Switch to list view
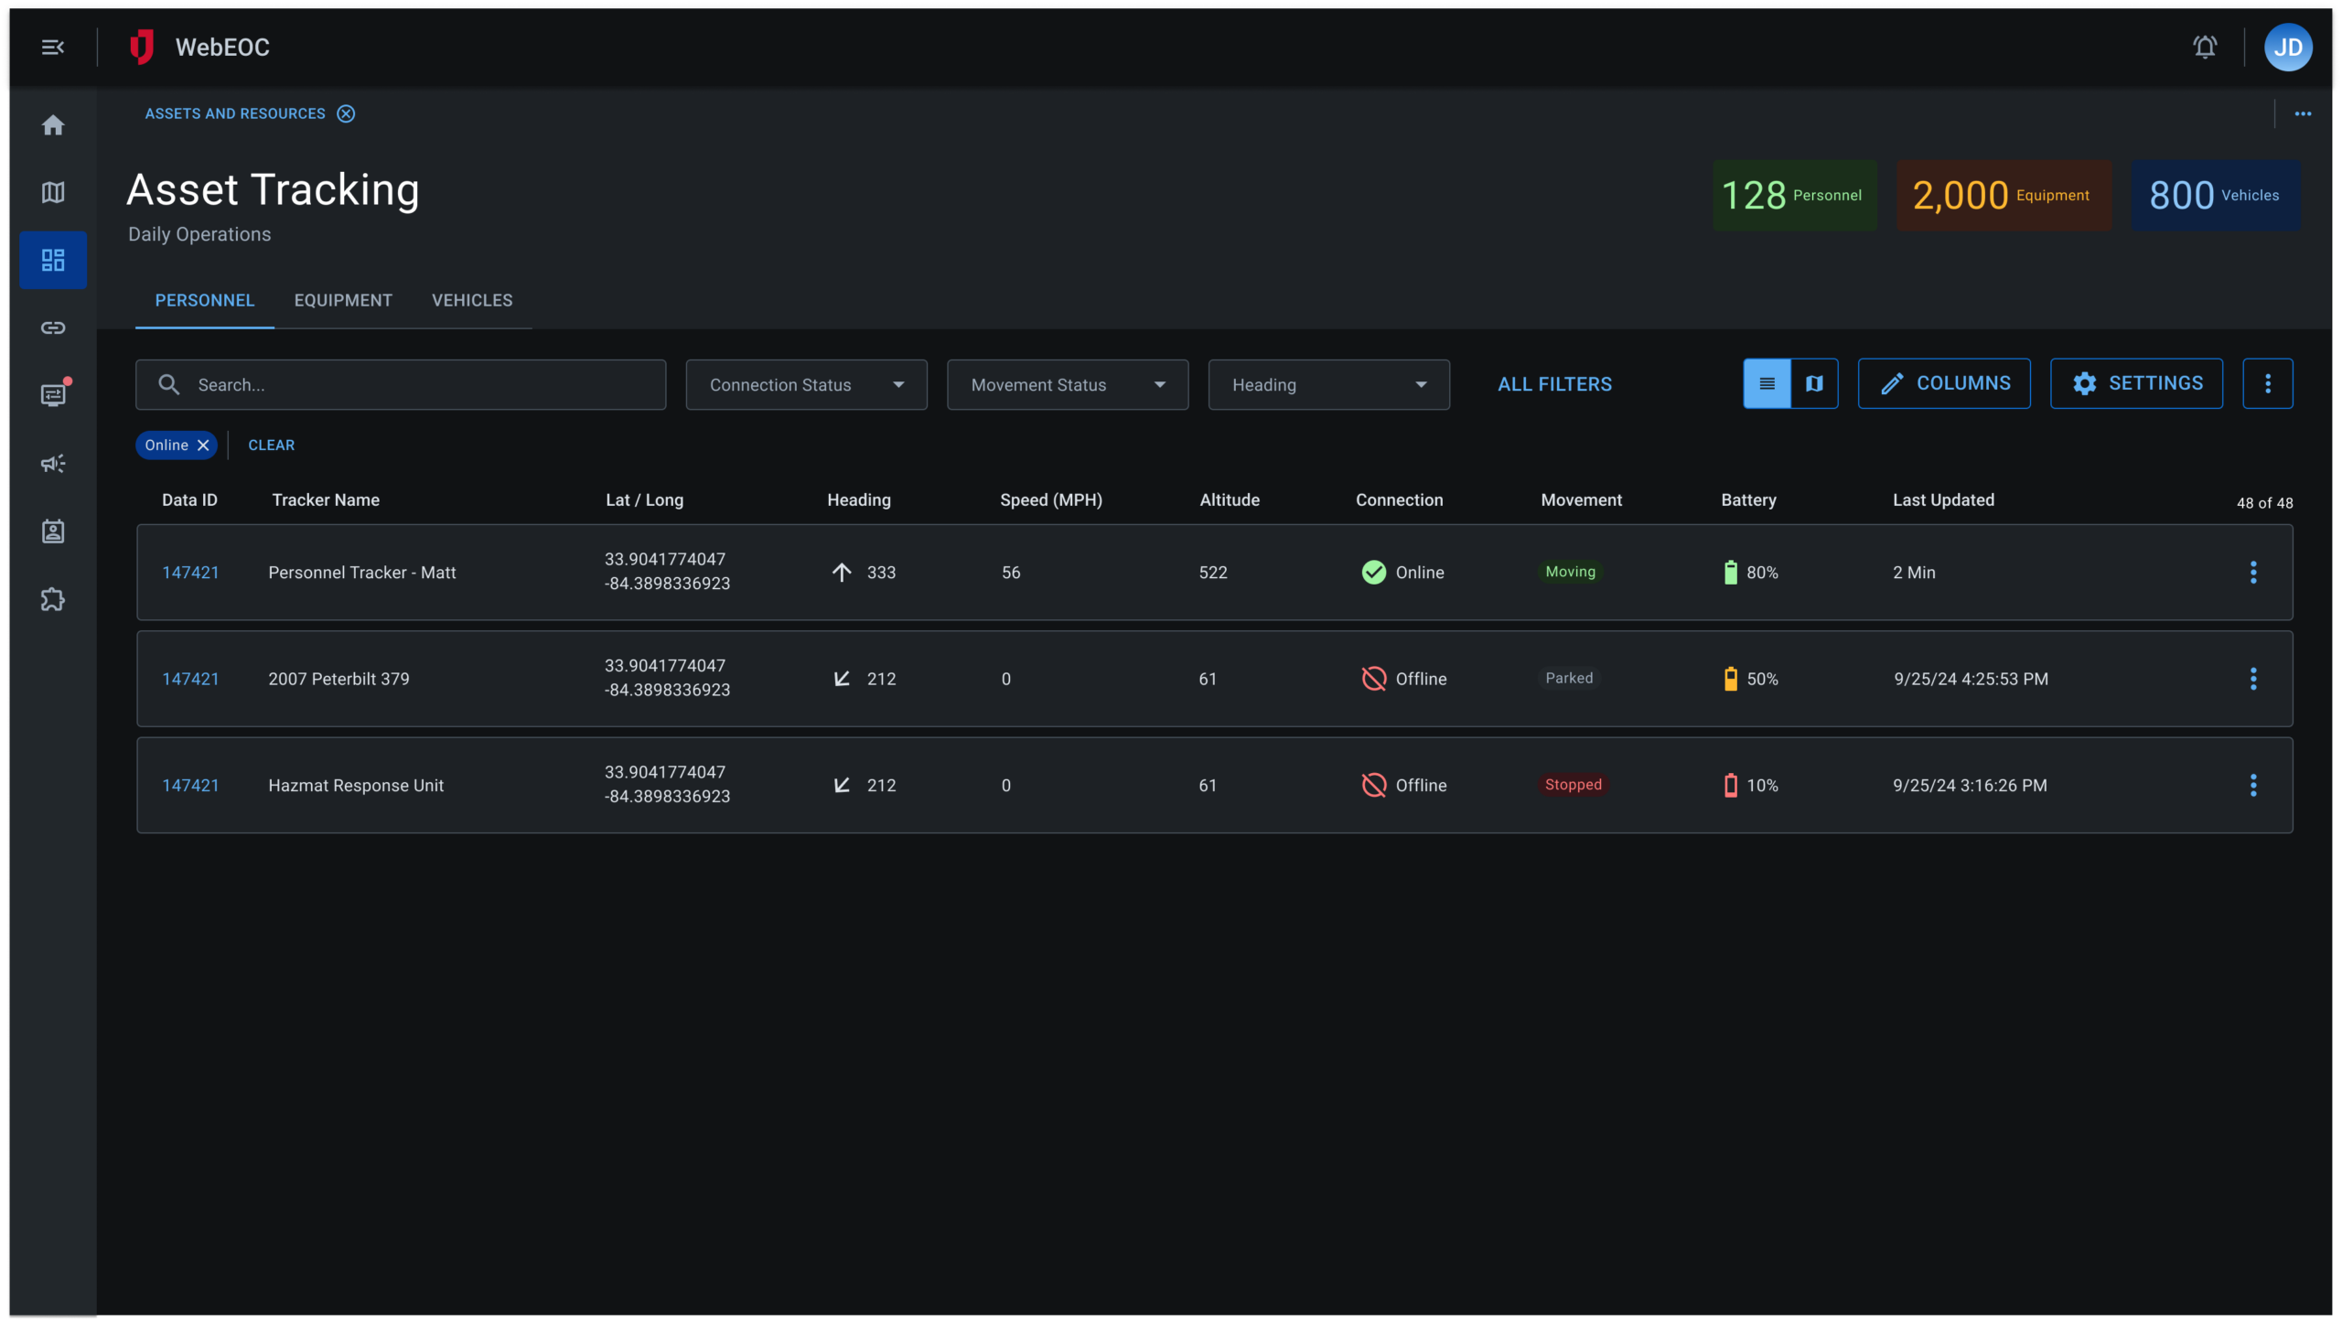2342x1320 pixels. (x=1767, y=383)
